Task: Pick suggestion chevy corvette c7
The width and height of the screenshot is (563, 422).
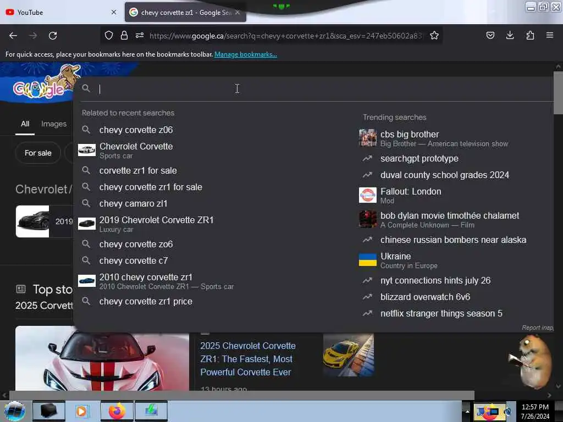Action: point(134,261)
